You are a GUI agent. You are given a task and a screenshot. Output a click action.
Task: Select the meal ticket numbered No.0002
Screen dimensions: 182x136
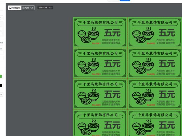coord(155,32)
